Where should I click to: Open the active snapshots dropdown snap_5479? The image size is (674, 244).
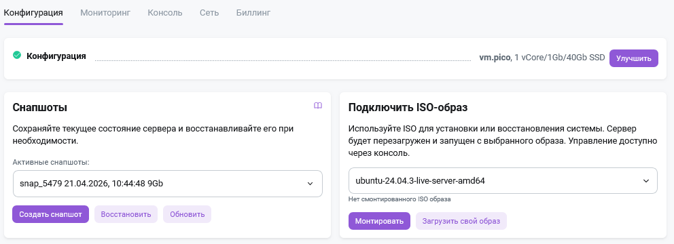click(168, 184)
